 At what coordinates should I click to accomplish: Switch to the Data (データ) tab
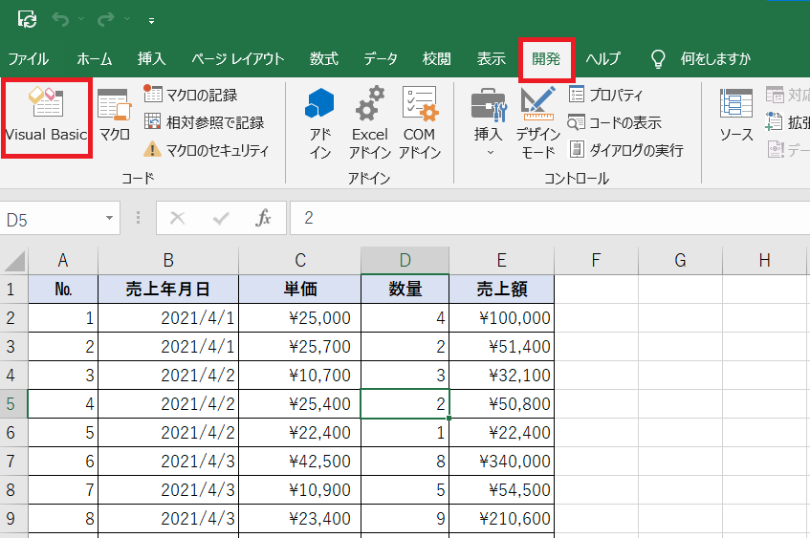pyautogui.click(x=381, y=59)
